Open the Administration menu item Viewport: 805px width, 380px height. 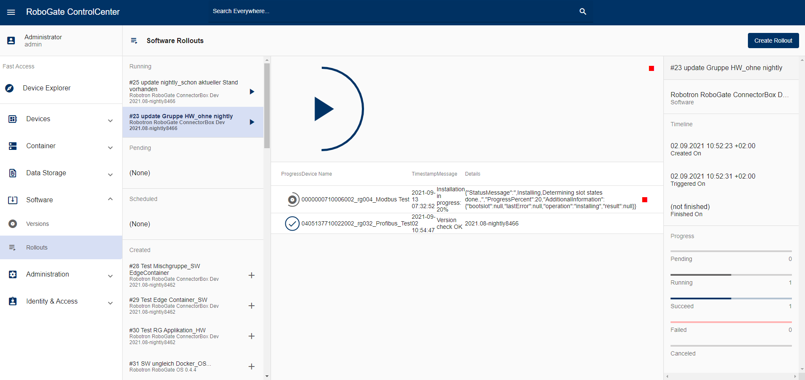click(61, 274)
